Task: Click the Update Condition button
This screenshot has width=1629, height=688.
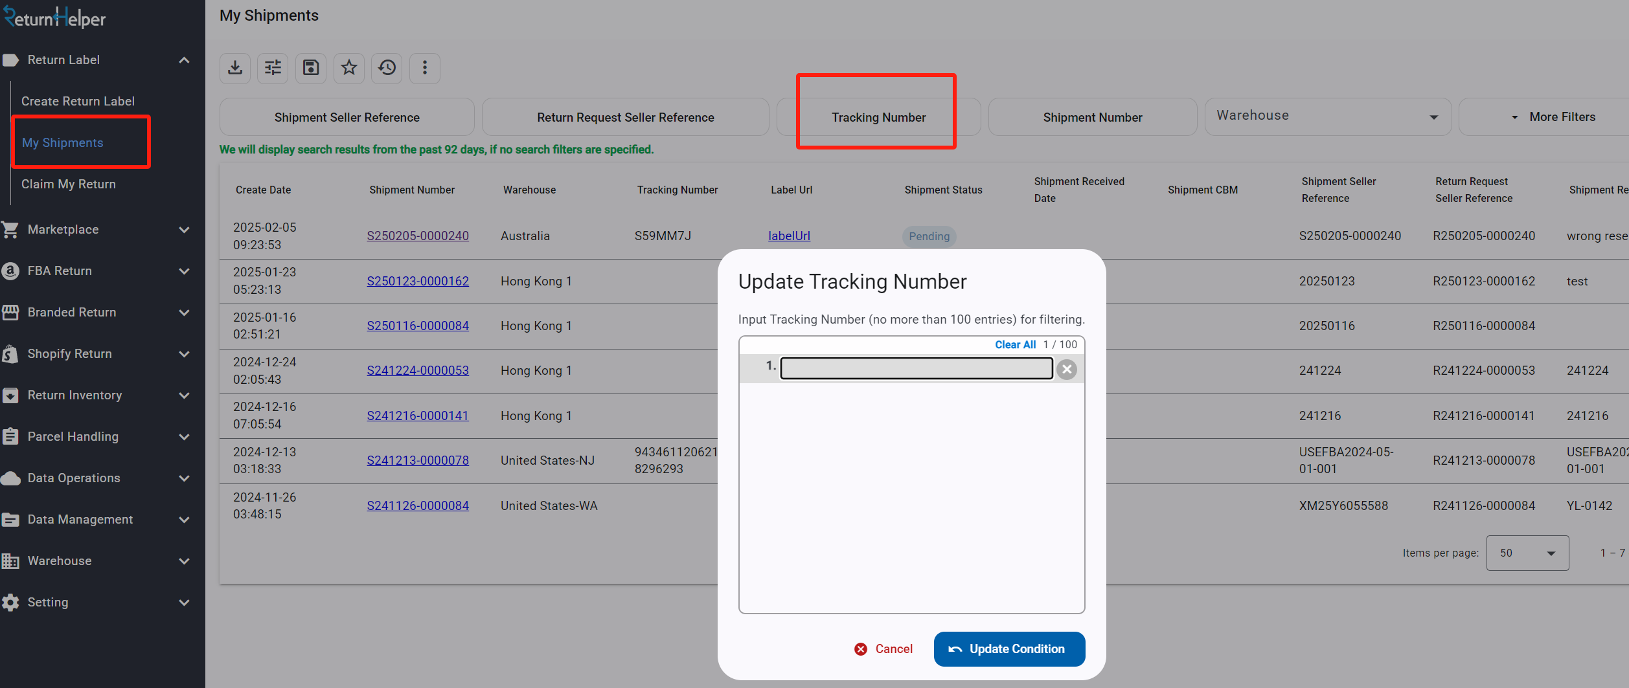Action: (1008, 649)
